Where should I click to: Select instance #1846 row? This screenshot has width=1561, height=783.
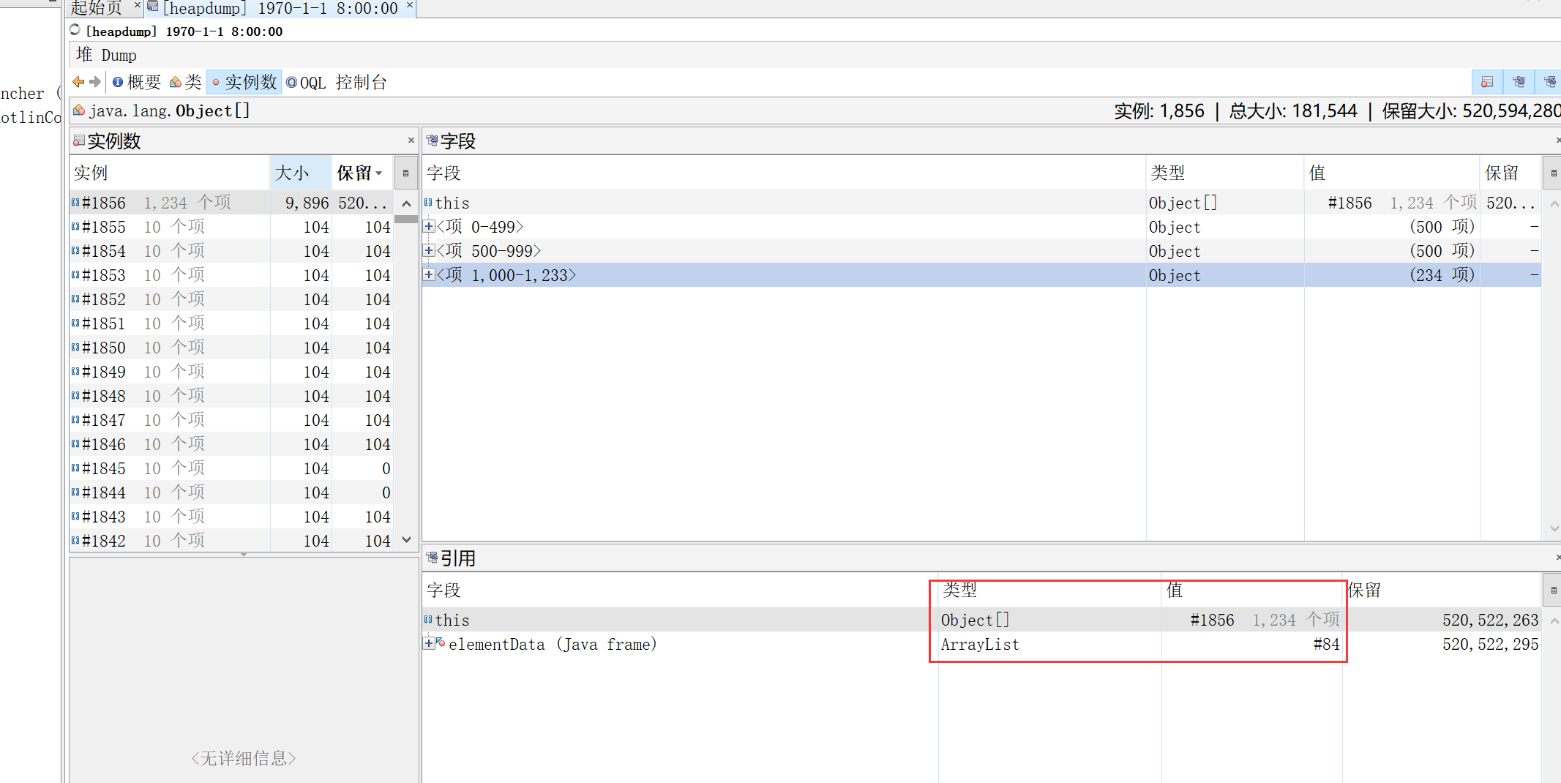tap(231, 444)
